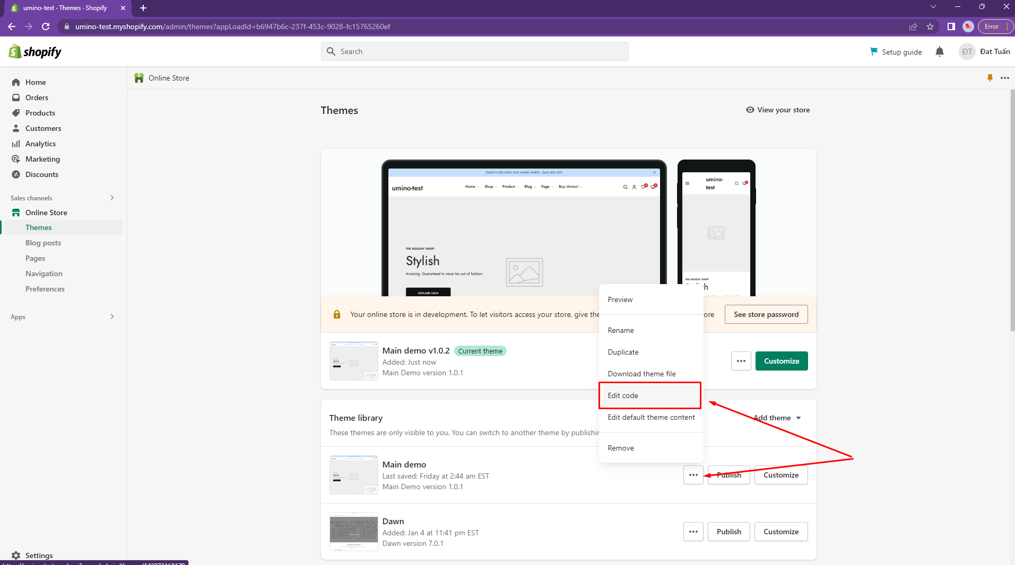Open actions menu for Dawn theme
The height and width of the screenshot is (565, 1015).
pyautogui.click(x=693, y=532)
